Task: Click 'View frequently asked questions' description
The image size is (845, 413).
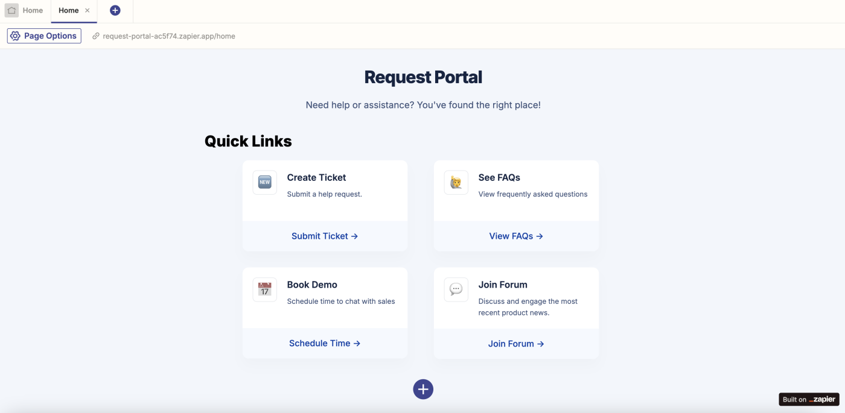Action: (533, 194)
